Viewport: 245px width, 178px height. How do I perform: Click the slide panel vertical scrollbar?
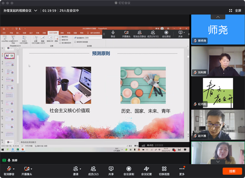[18, 68]
